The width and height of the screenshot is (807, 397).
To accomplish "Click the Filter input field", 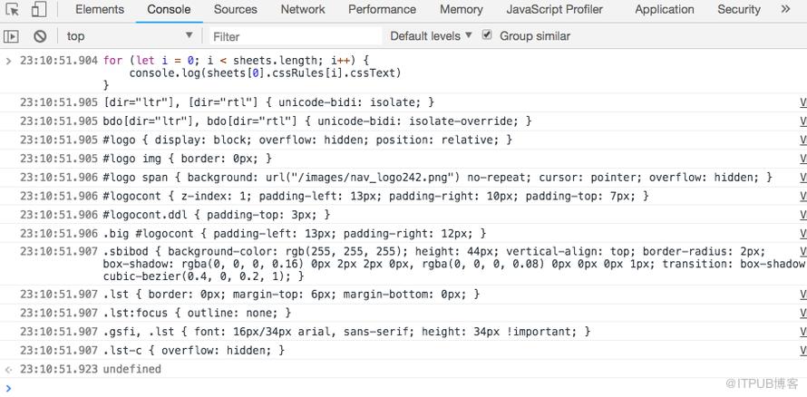I will tap(296, 36).
